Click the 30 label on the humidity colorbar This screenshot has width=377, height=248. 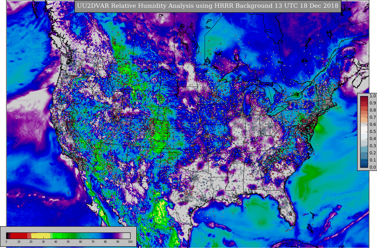[x=43, y=242]
